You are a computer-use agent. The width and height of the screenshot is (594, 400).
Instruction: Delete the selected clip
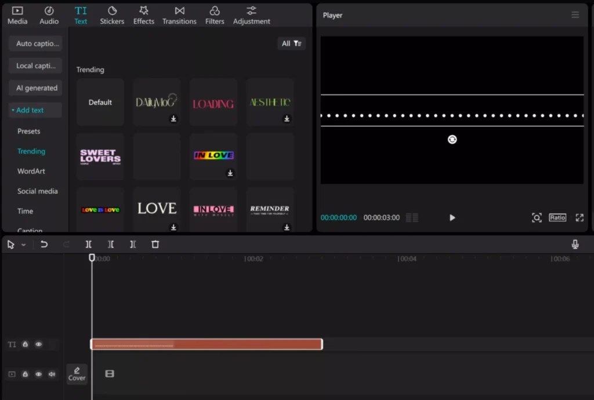pos(155,245)
